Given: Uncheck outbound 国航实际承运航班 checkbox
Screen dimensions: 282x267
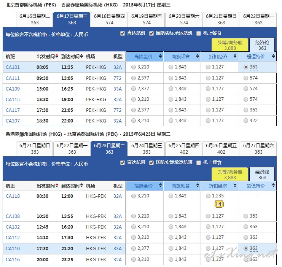Looking at the screenshot, I should [151, 33].
